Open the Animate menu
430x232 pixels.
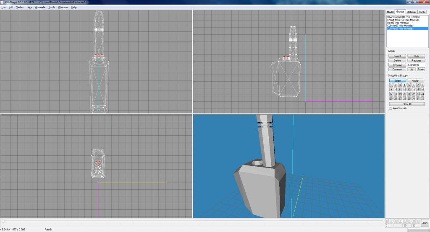click(x=40, y=7)
